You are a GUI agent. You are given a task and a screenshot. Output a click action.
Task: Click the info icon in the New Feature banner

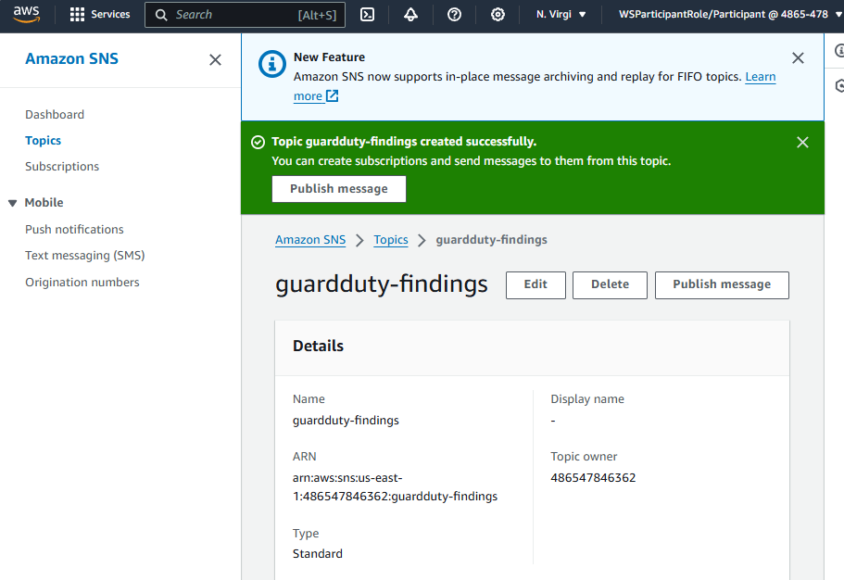(x=272, y=64)
